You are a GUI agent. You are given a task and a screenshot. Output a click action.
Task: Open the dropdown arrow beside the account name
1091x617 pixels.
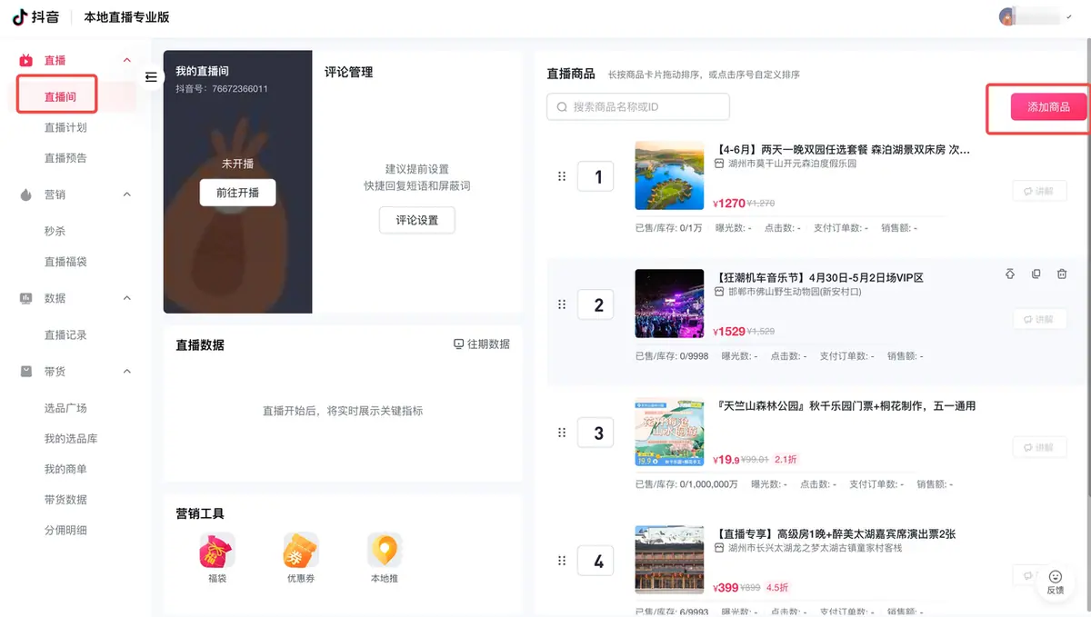(1069, 16)
